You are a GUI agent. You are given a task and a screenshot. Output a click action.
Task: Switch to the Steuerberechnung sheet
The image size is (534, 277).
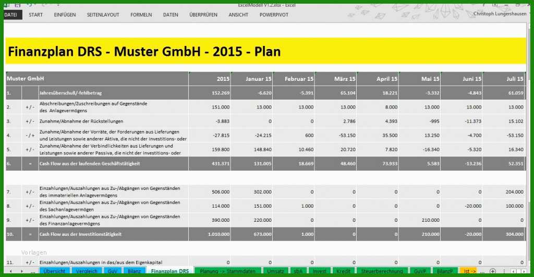(x=382, y=271)
